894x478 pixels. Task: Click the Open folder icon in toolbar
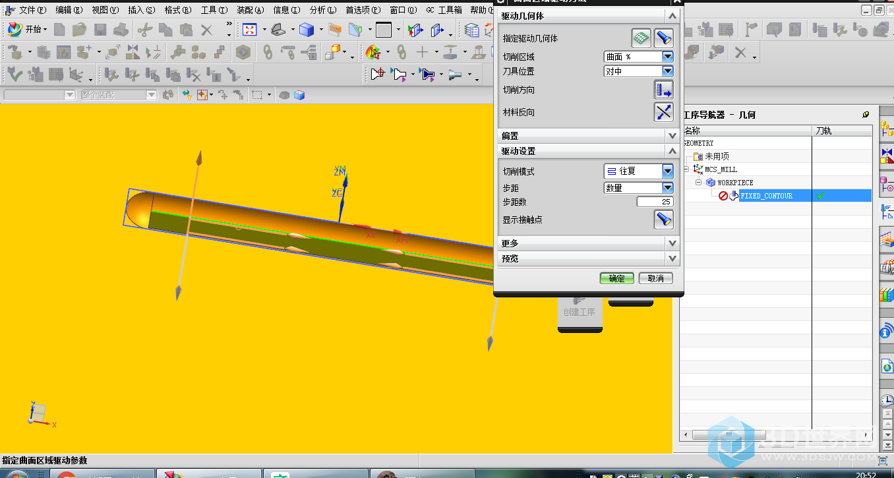[x=80, y=30]
